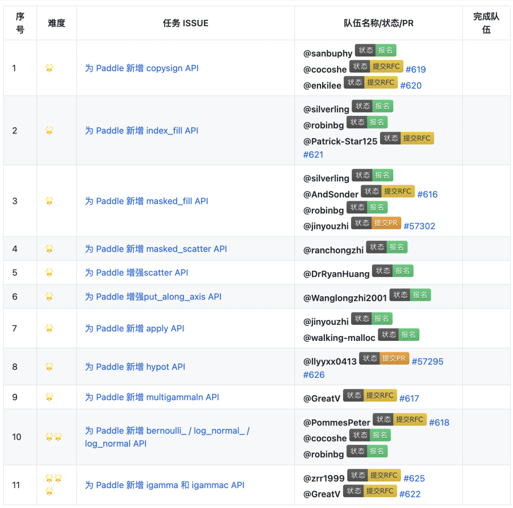The height and width of the screenshot is (508, 513).
Task: Click the difficulty star in row 7
Action: [x=49, y=328]
